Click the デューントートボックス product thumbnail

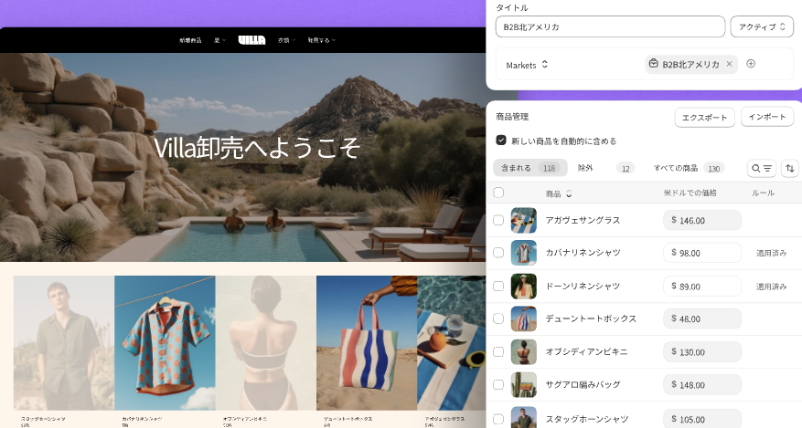click(523, 318)
